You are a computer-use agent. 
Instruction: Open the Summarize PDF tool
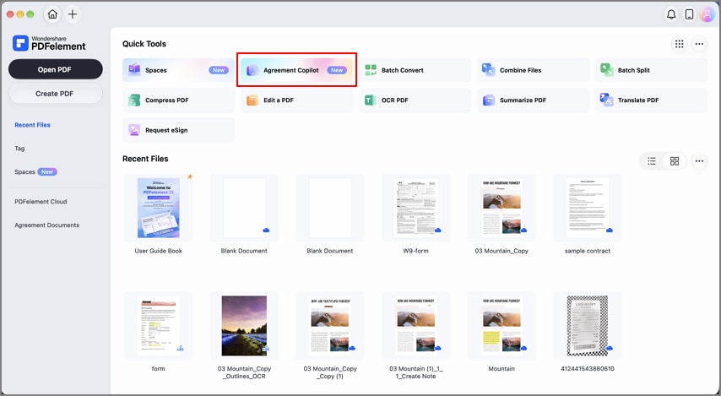(x=533, y=100)
